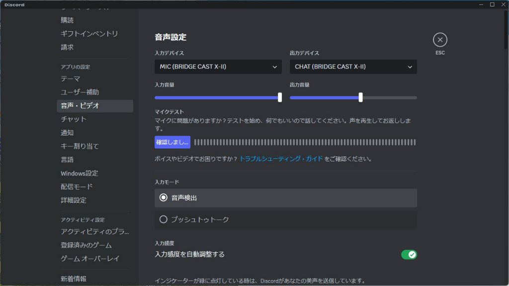Click the 確認しまし... mic test button
Screen dimensions: 509x286
(x=172, y=142)
